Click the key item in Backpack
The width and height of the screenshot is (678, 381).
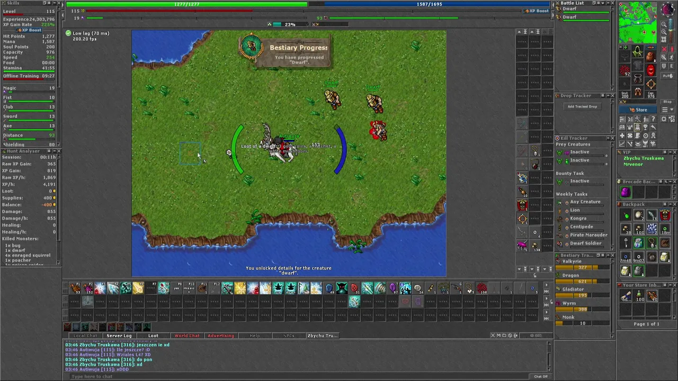[x=626, y=242]
